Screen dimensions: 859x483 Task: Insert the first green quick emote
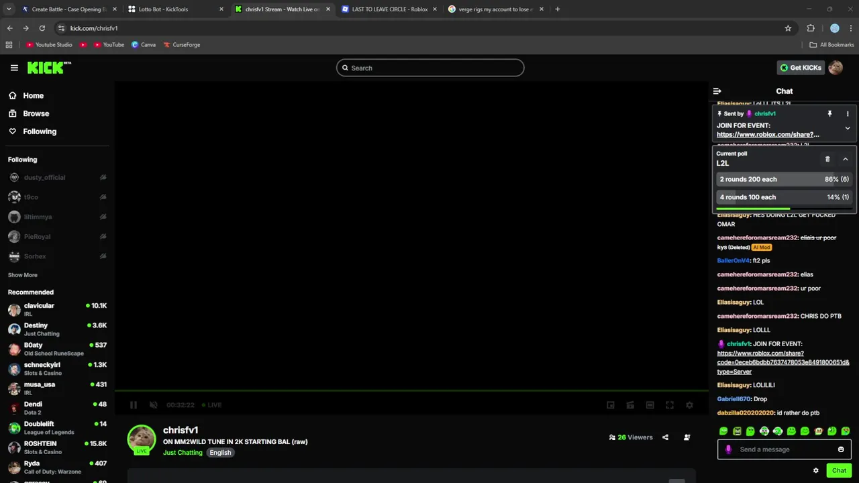click(723, 431)
